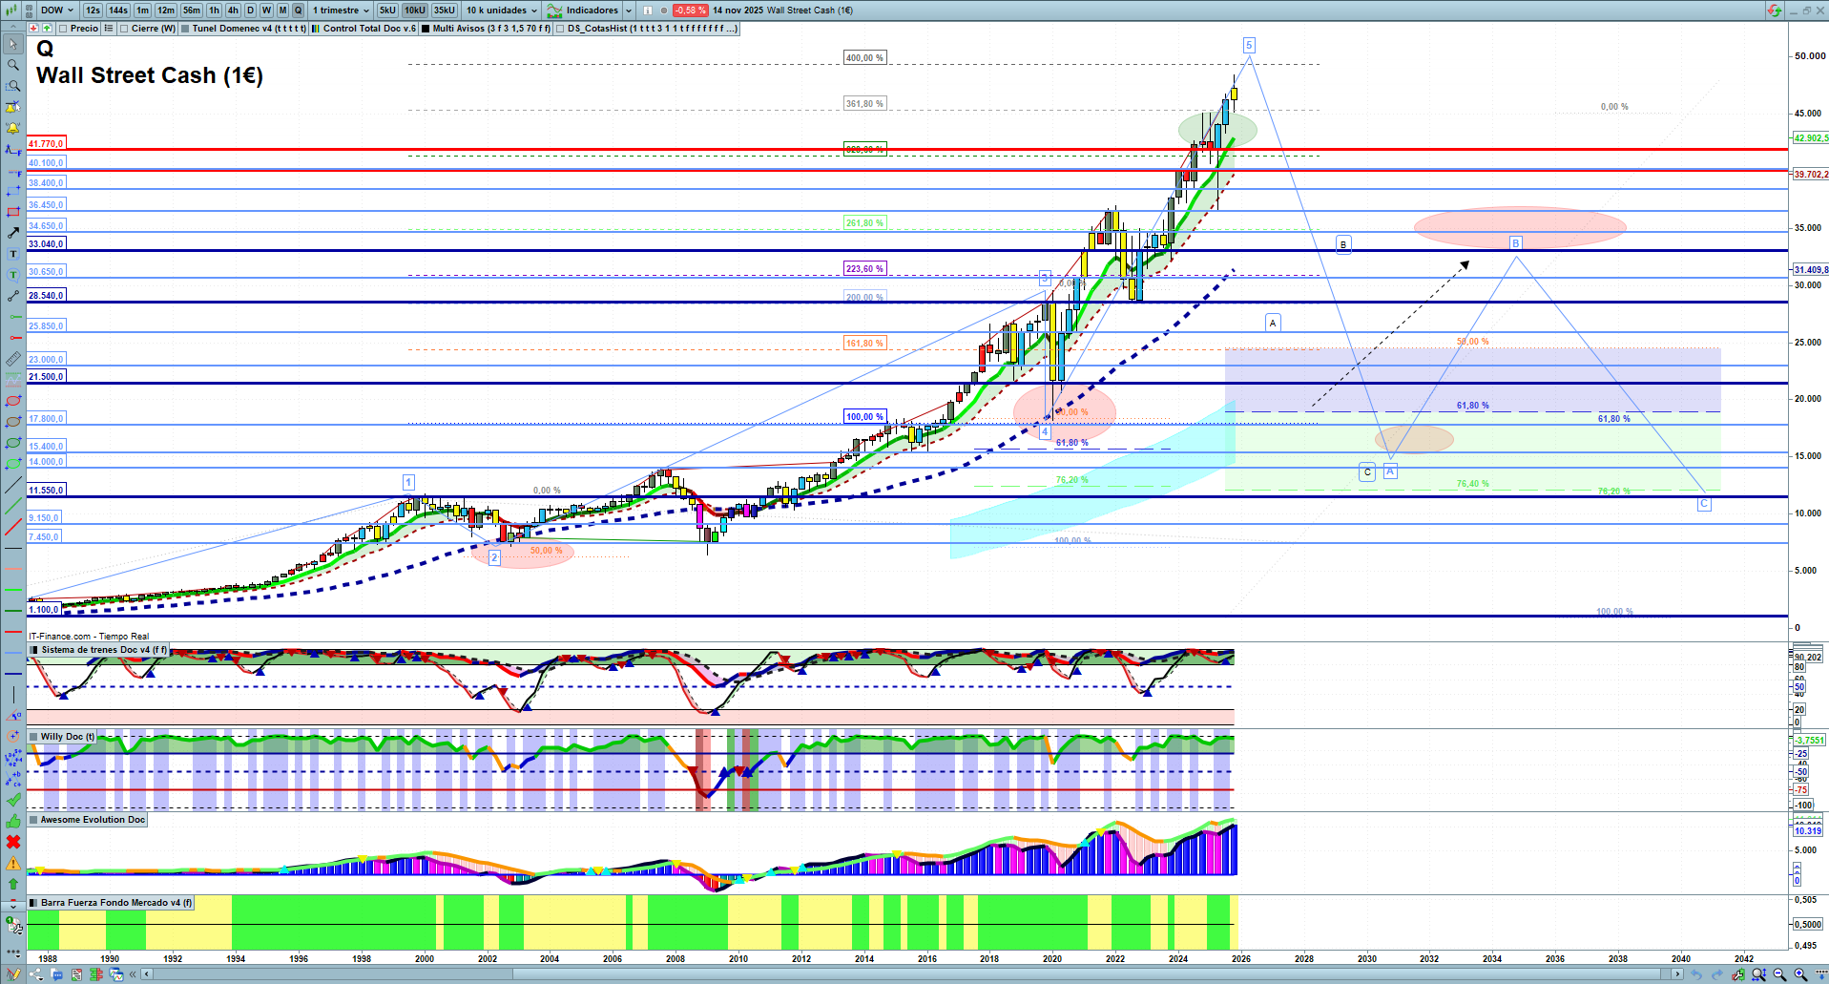This screenshot has width=1829, height=984.
Task: Switch to the W weekly timeframe
Action: pyautogui.click(x=266, y=10)
